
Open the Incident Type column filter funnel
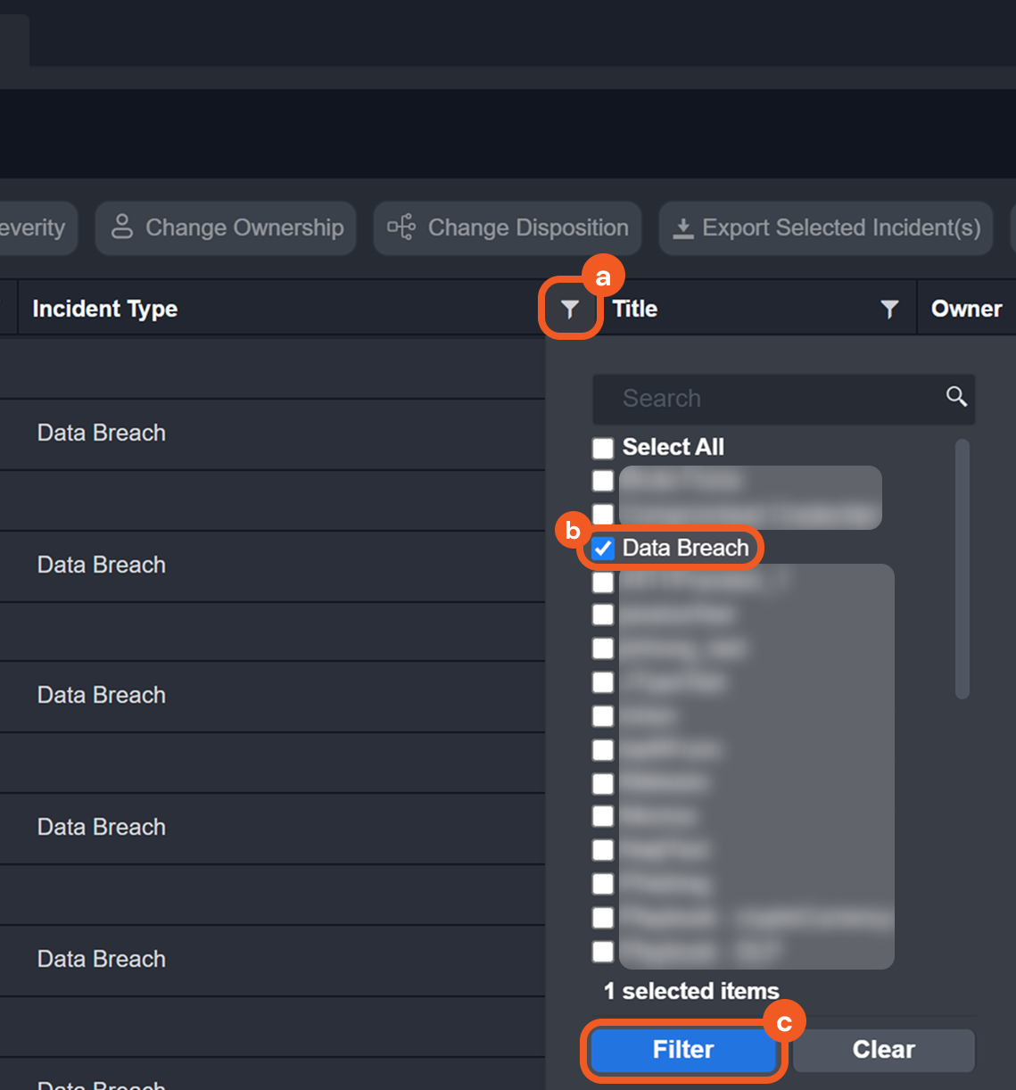point(570,310)
